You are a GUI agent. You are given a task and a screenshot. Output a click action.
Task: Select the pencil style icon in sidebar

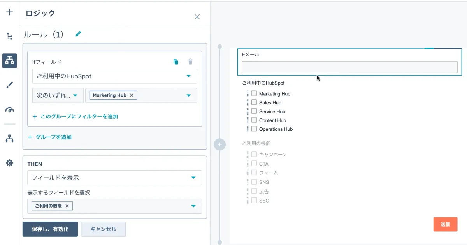pyautogui.click(x=10, y=85)
